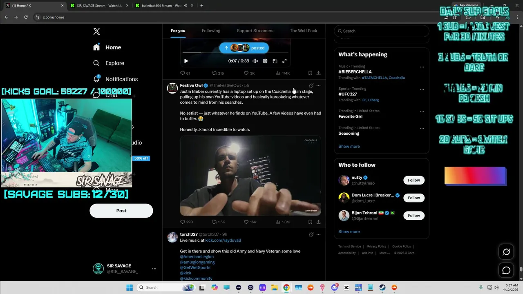Like the post with 3K likes

(x=249, y=73)
